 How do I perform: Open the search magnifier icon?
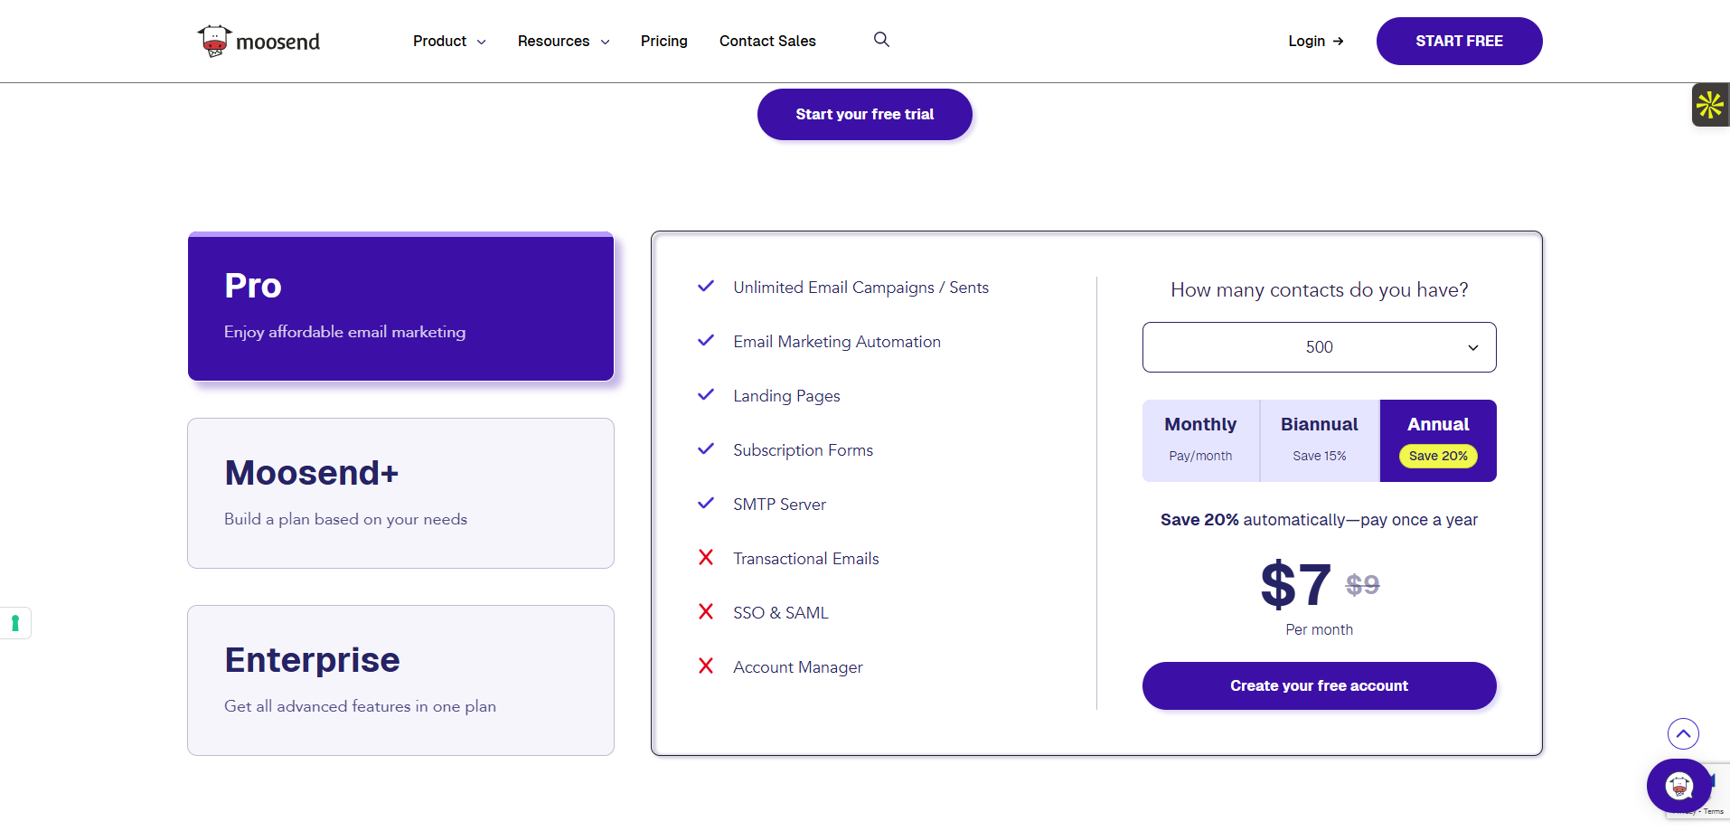881,40
